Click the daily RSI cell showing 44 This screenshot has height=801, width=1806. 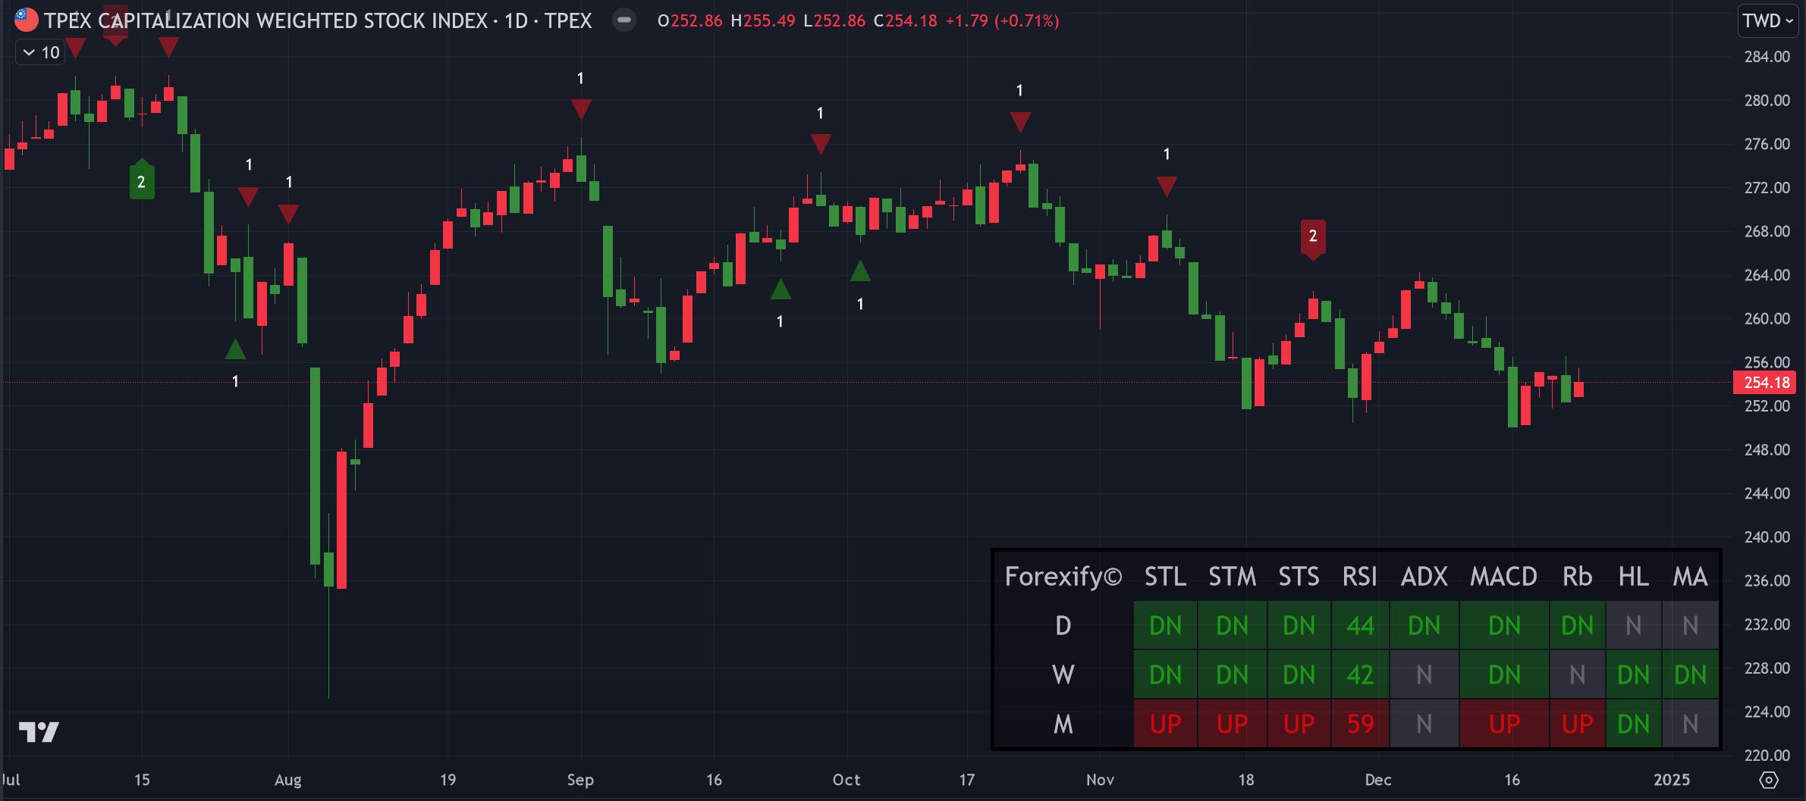pyautogui.click(x=1359, y=626)
